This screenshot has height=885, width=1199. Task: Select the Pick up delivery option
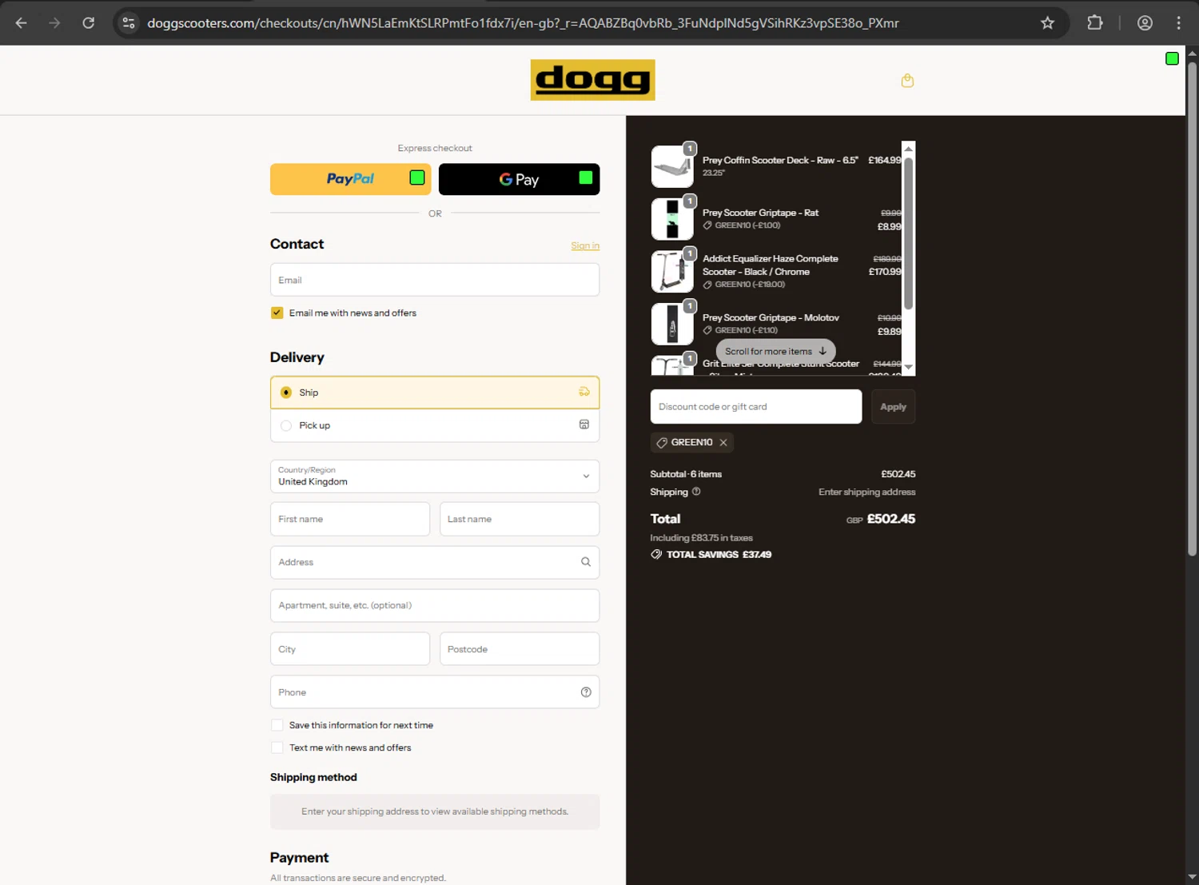tap(435, 425)
